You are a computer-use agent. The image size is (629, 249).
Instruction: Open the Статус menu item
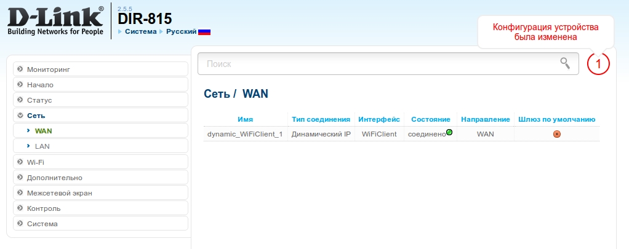(x=39, y=100)
